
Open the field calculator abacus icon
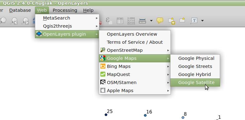click(x=131, y=21)
